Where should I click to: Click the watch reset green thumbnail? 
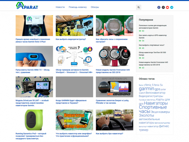click(x=114, y=25)
